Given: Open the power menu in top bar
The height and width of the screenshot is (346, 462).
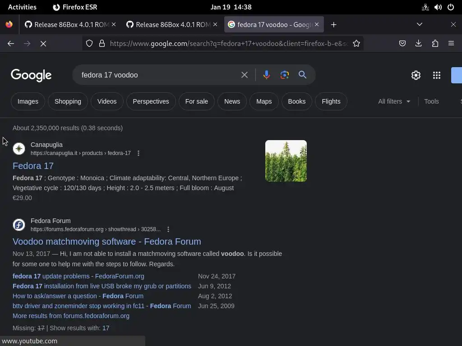Looking at the screenshot, I should (x=451, y=7).
